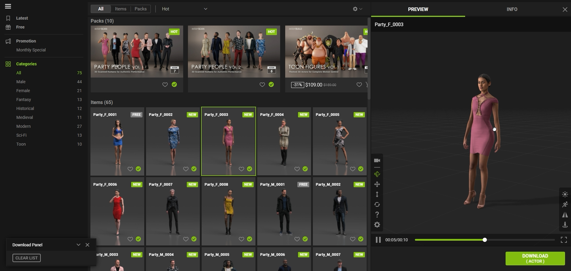
Task: Open Monthly Special promotion
Action: 31,50
